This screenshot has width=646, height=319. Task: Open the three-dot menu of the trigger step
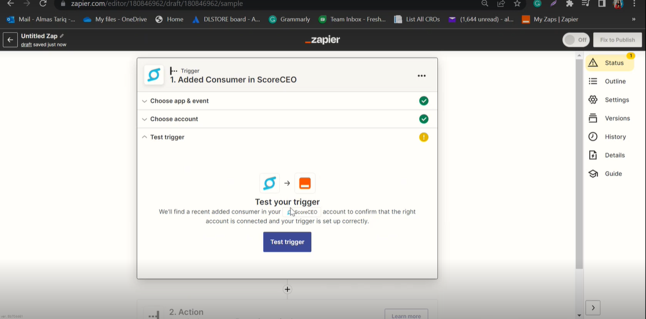(x=422, y=76)
